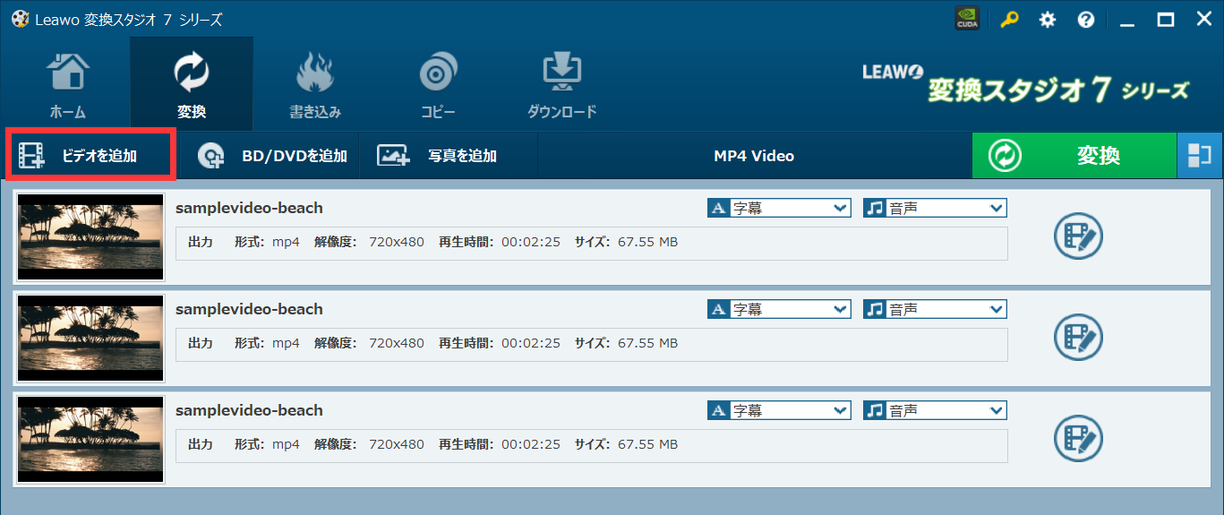Toggle the merge files panel icon
The height and width of the screenshot is (515, 1224).
(x=1199, y=155)
